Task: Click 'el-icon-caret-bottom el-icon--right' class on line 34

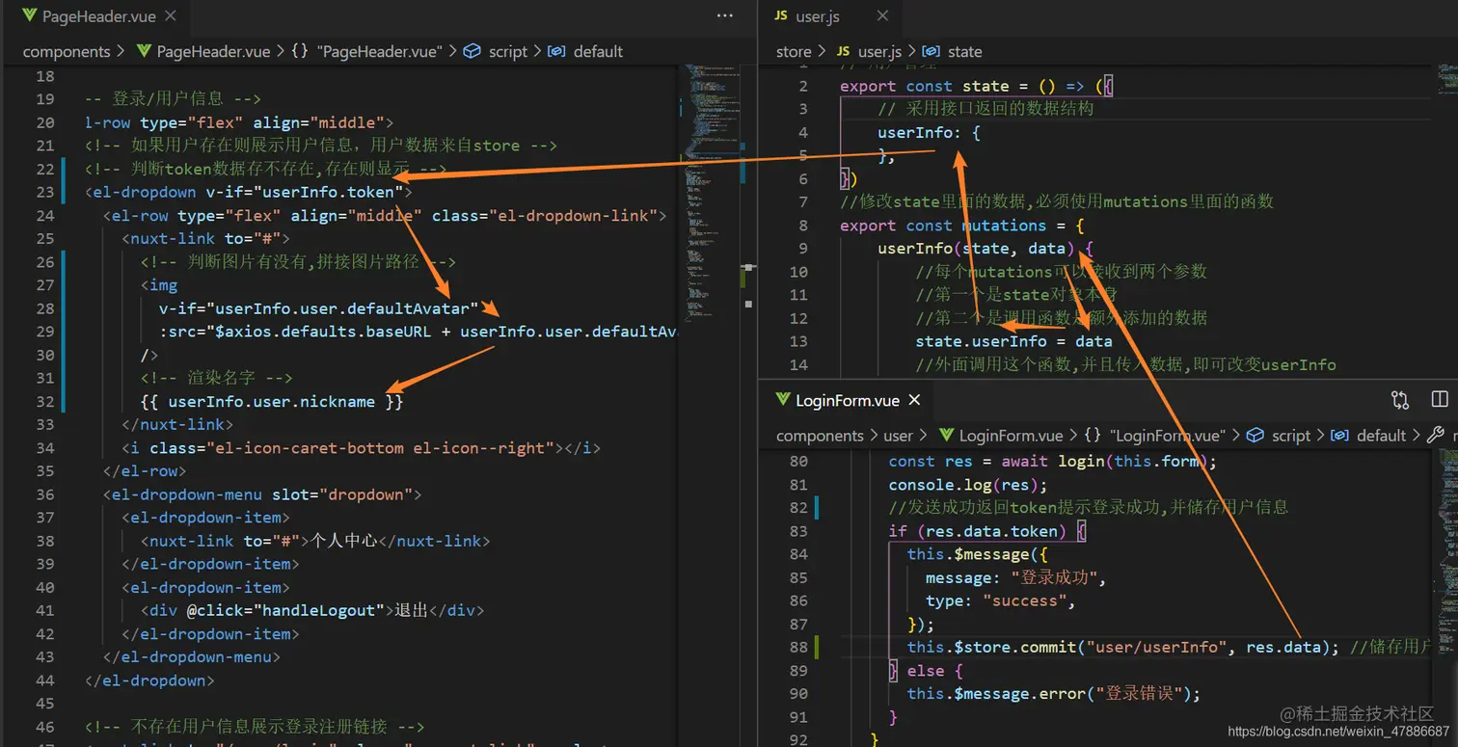Action: tap(381, 447)
